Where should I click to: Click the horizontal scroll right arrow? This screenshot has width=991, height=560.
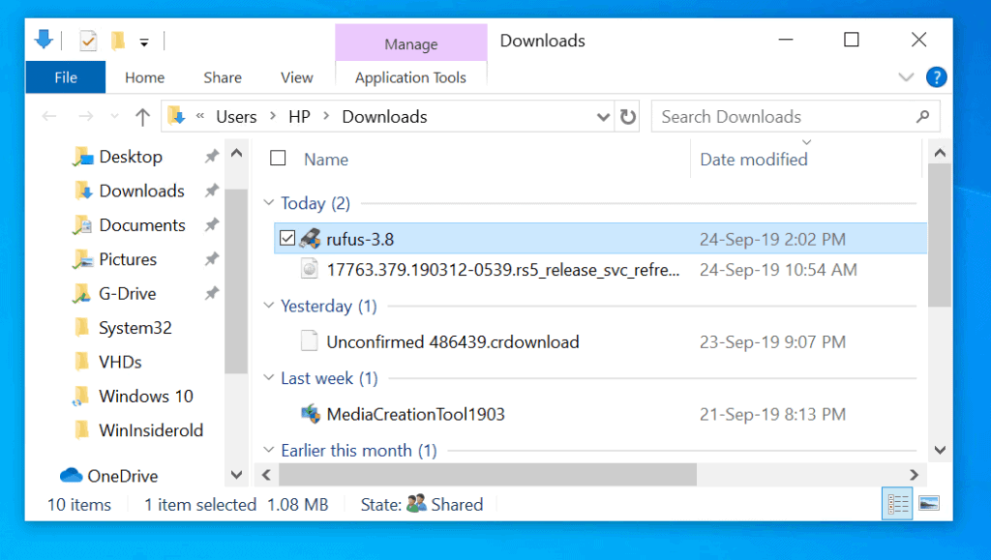pyautogui.click(x=914, y=475)
